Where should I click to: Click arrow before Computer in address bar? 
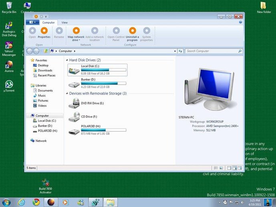56,51
